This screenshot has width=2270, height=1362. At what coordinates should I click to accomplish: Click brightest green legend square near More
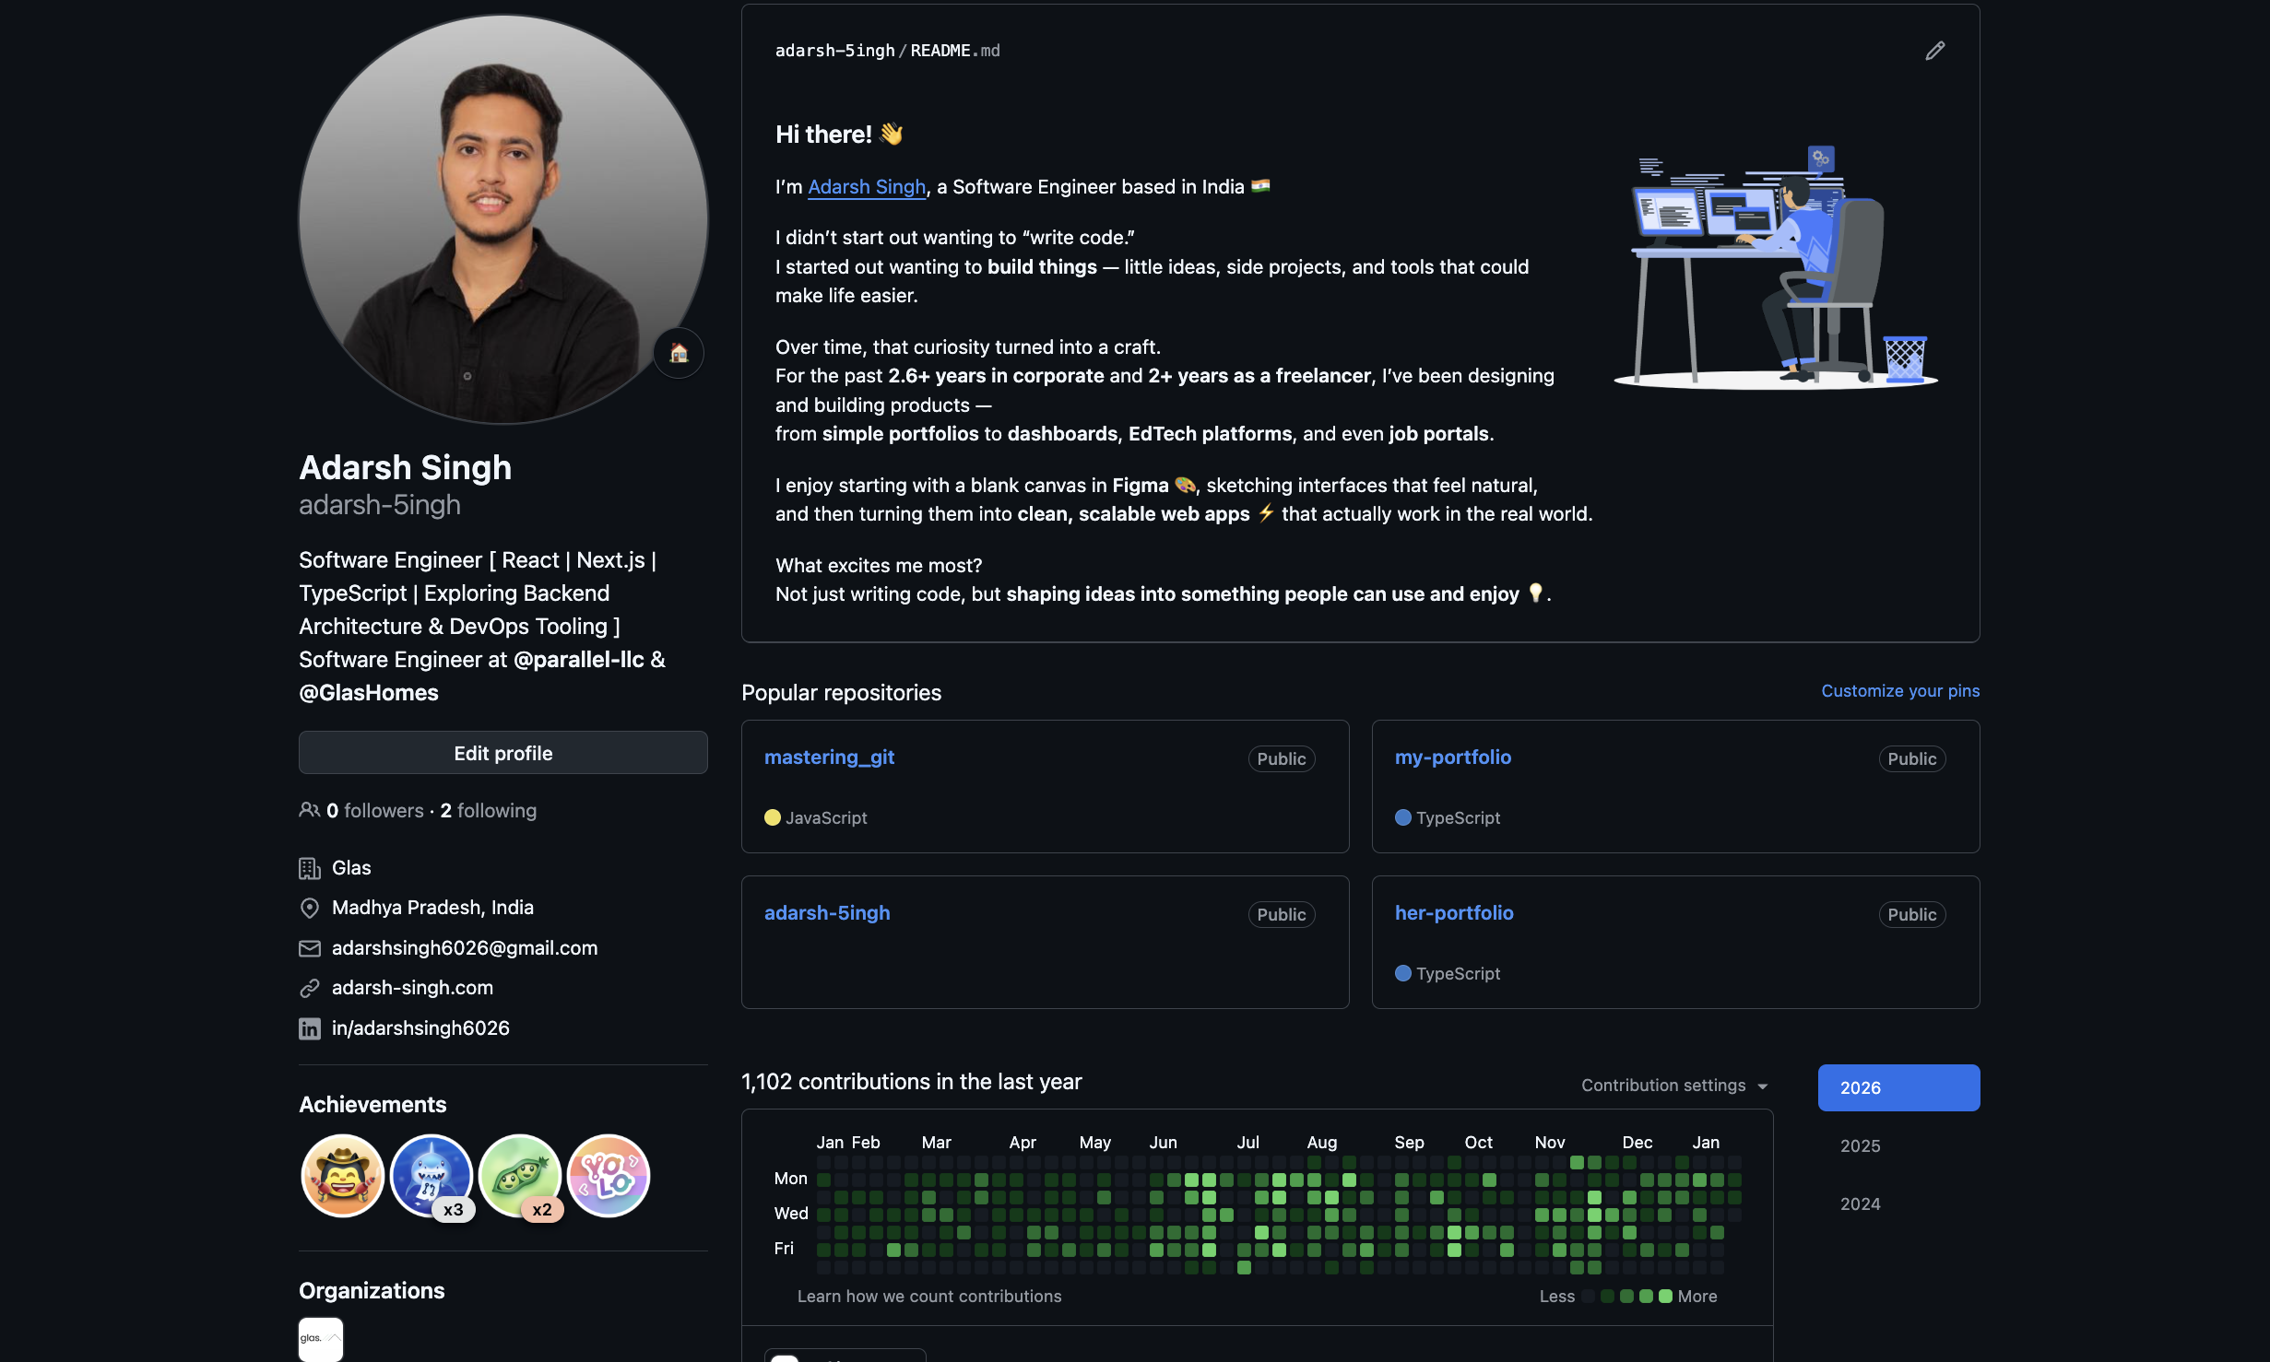pos(1665,1297)
